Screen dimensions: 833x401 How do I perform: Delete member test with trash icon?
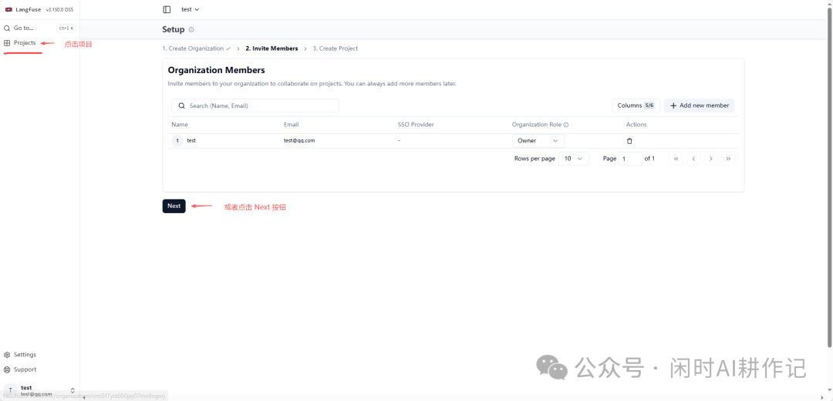pyautogui.click(x=629, y=141)
